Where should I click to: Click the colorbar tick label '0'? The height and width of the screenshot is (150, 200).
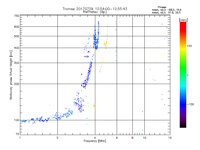pos(187,75)
